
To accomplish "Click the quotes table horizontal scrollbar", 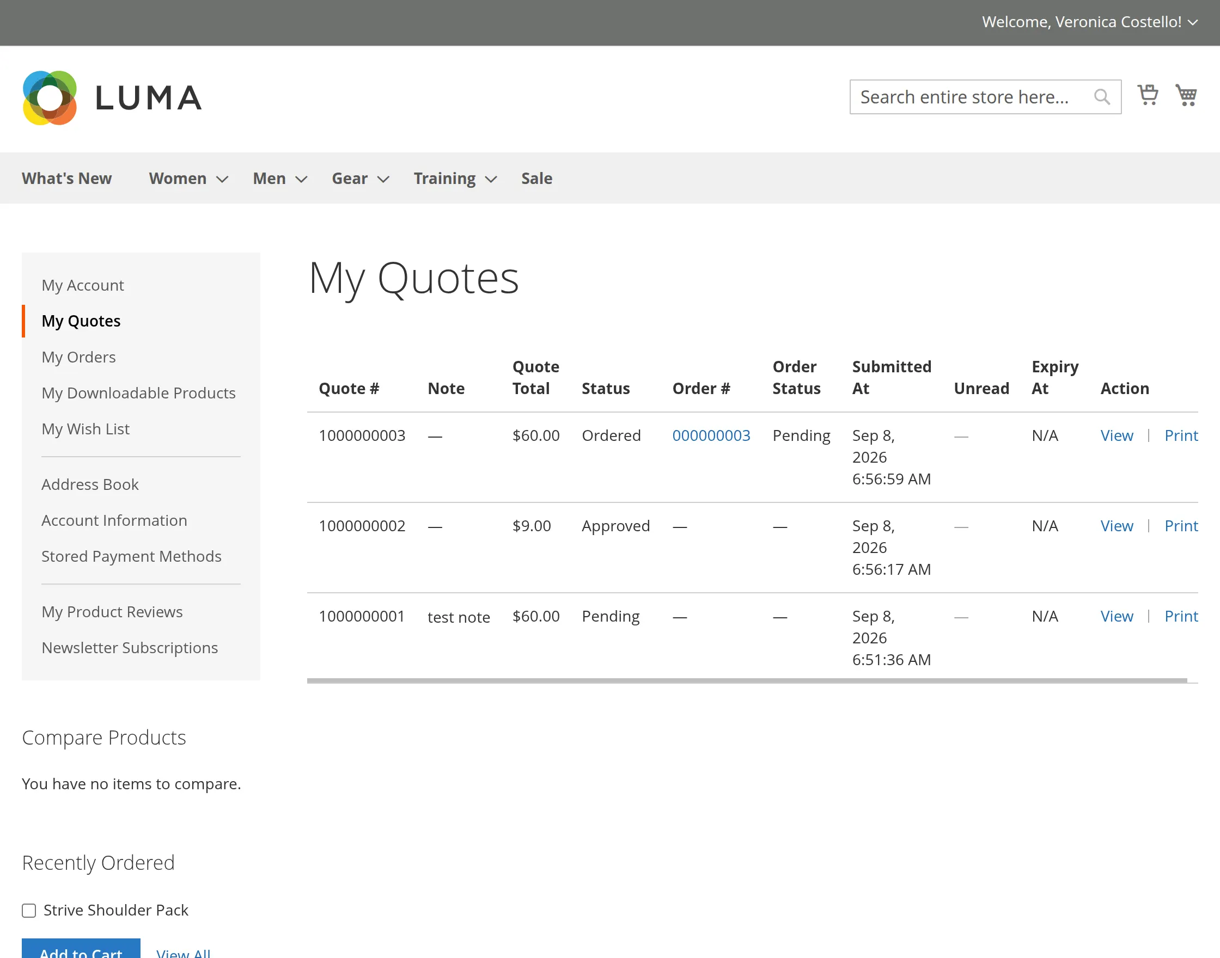I will pos(747,680).
